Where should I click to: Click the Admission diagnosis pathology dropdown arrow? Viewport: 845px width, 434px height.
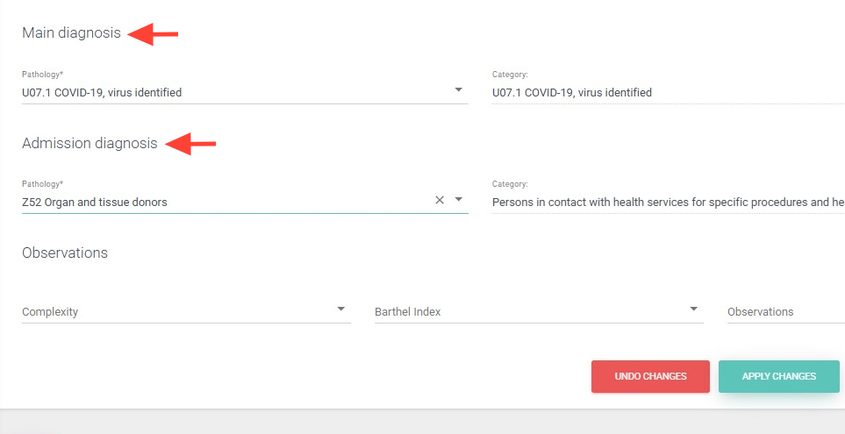tap(458, 200)
